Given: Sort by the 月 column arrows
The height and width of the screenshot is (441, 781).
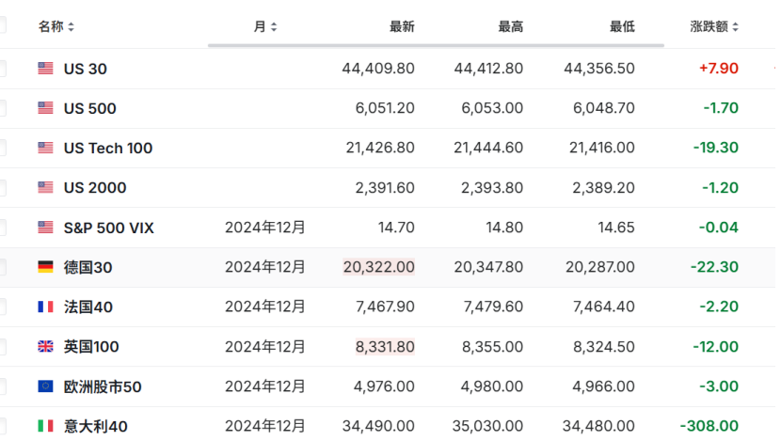Looking at the screenshot, I should [273, 27].
